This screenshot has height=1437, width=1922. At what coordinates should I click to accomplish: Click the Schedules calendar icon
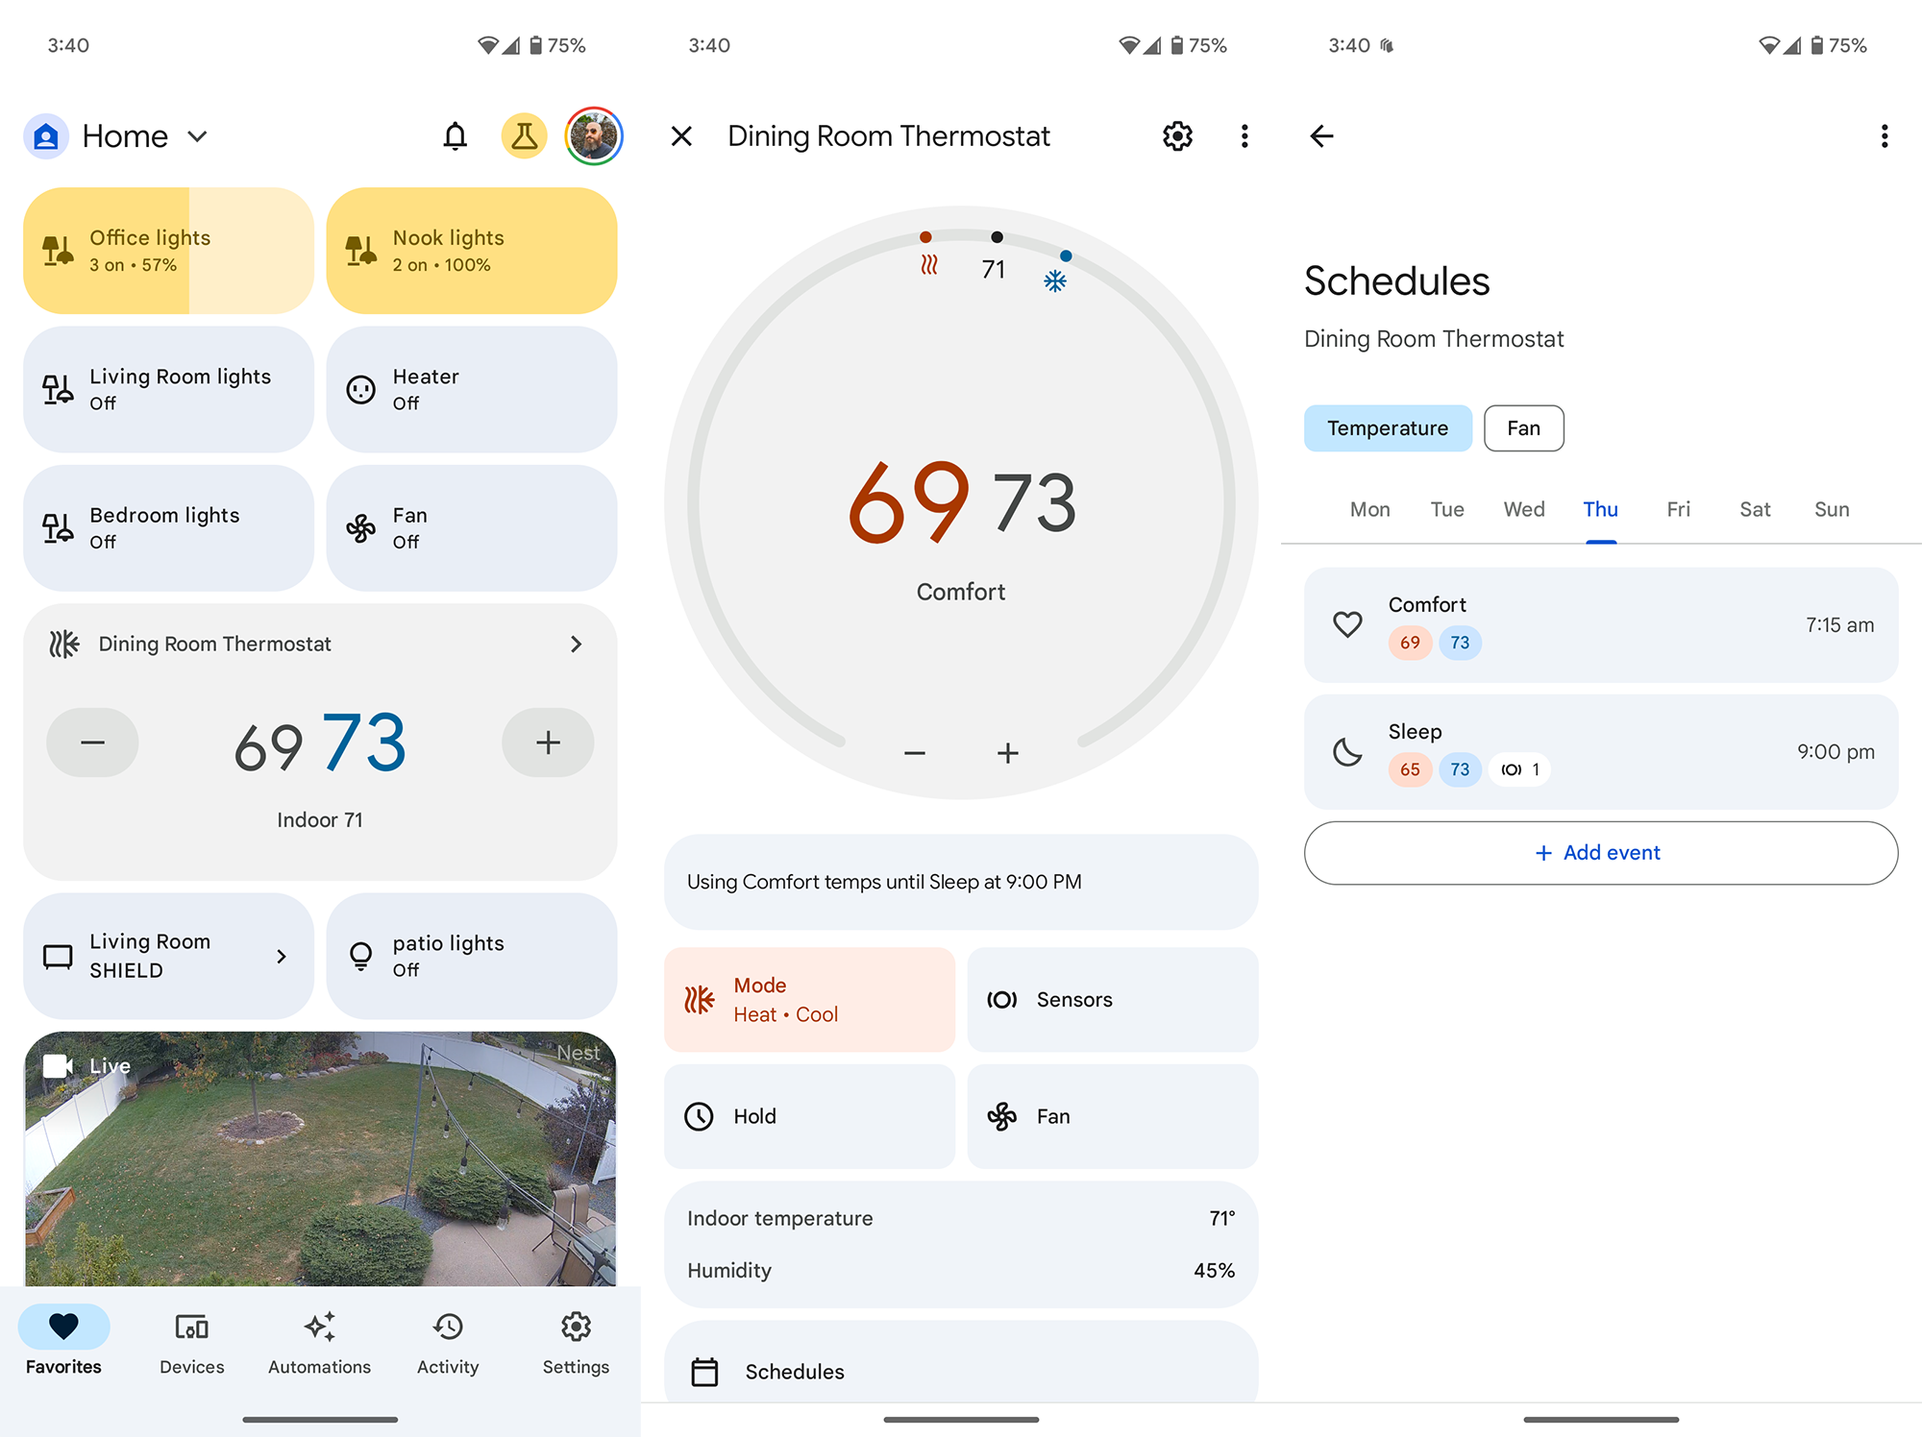705,1371
